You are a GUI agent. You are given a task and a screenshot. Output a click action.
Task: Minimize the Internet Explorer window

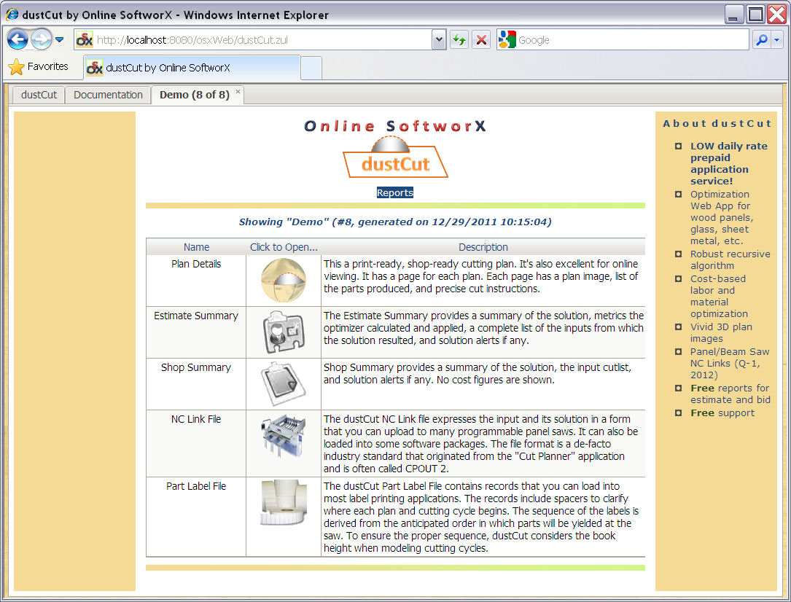734,14
